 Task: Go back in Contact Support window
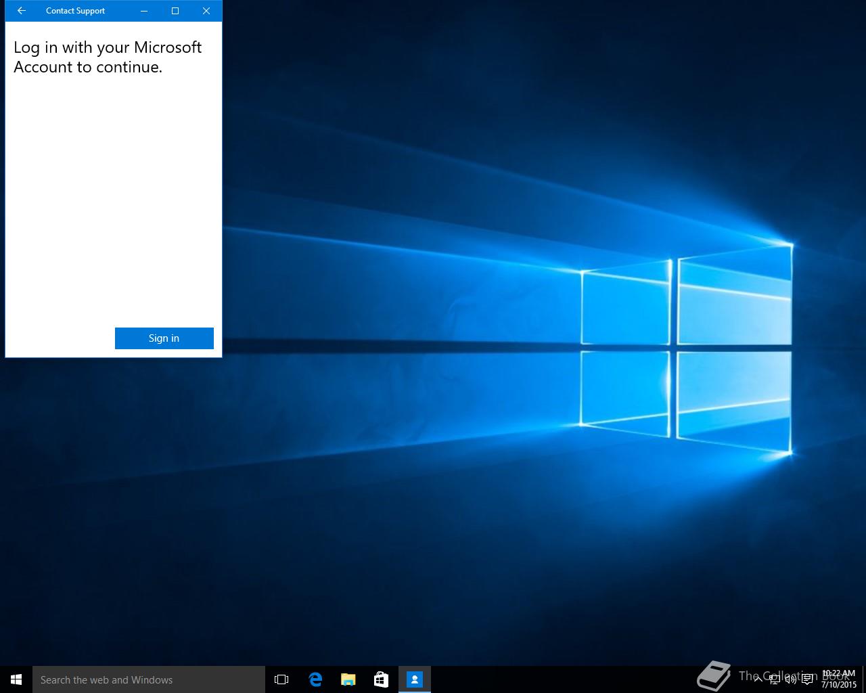[22, 11]
